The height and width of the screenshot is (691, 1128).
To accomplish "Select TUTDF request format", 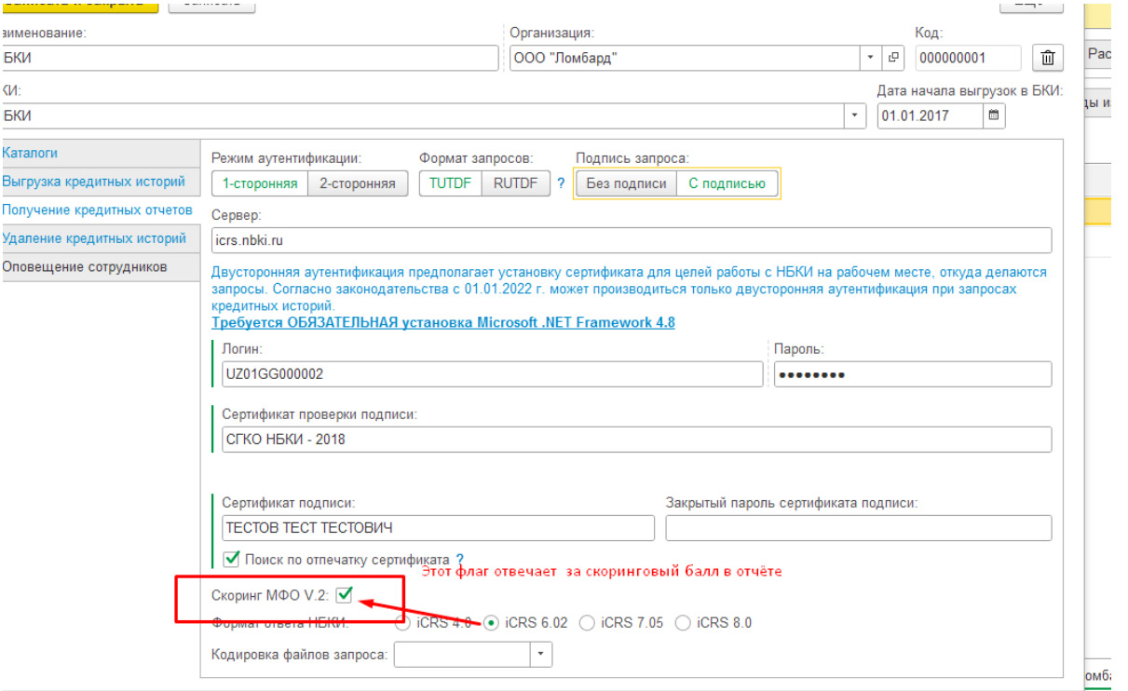I will 451,183.
